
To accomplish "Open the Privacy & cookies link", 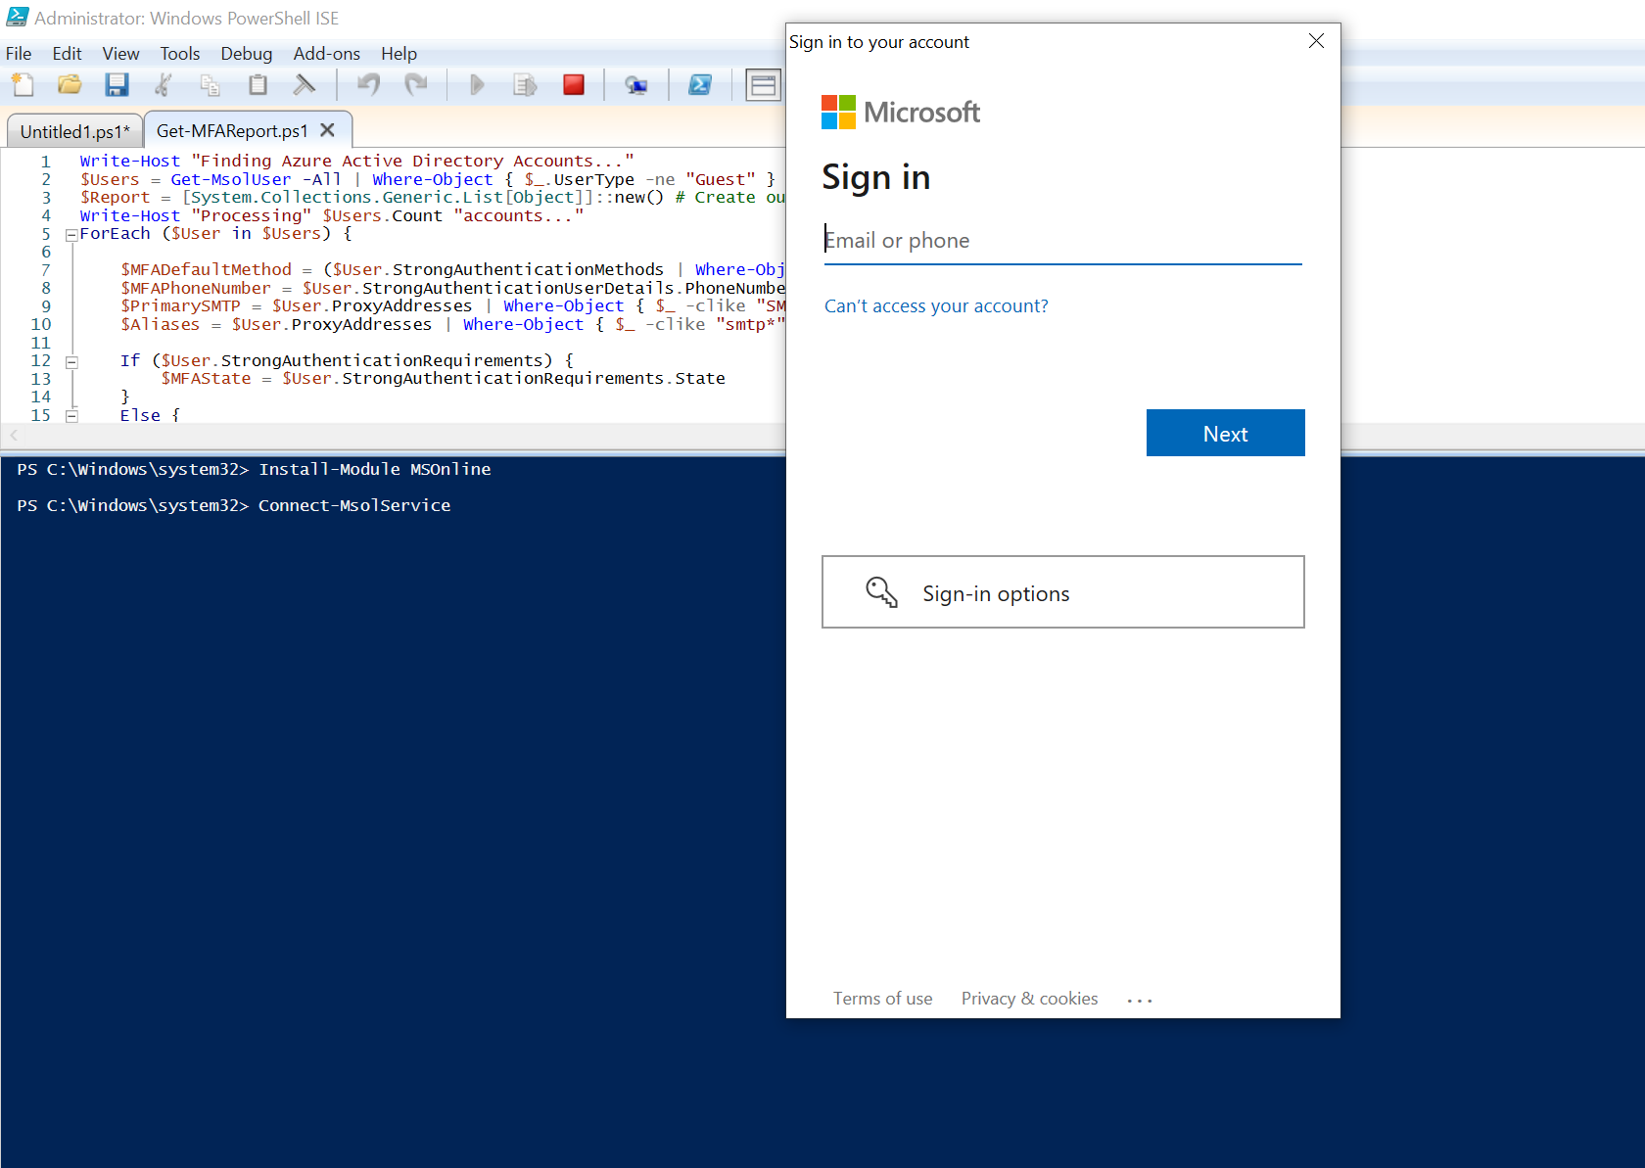I will point(1029,999).
